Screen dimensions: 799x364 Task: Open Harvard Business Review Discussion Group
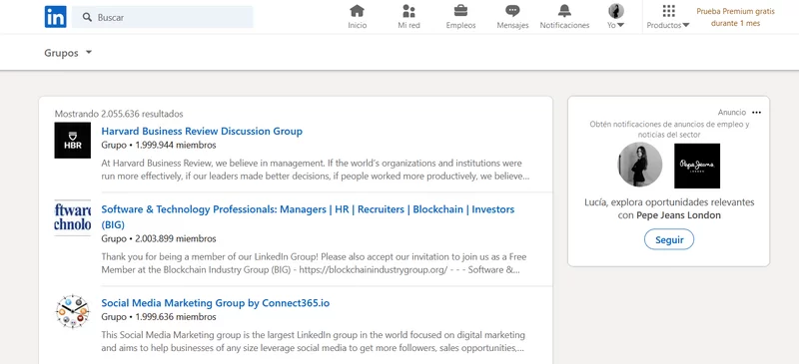[202, 132]
